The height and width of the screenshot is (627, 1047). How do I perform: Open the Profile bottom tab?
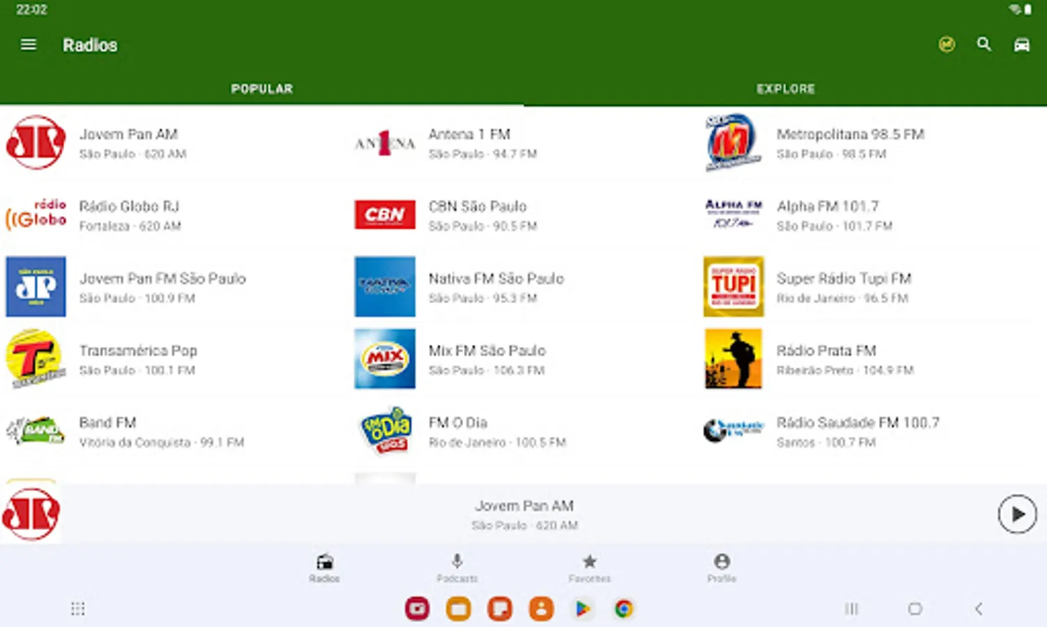tap(722, 568)
